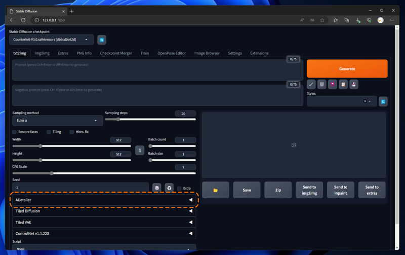
Task: Switch to the Extras tab
Action: (x=63, y=53)
